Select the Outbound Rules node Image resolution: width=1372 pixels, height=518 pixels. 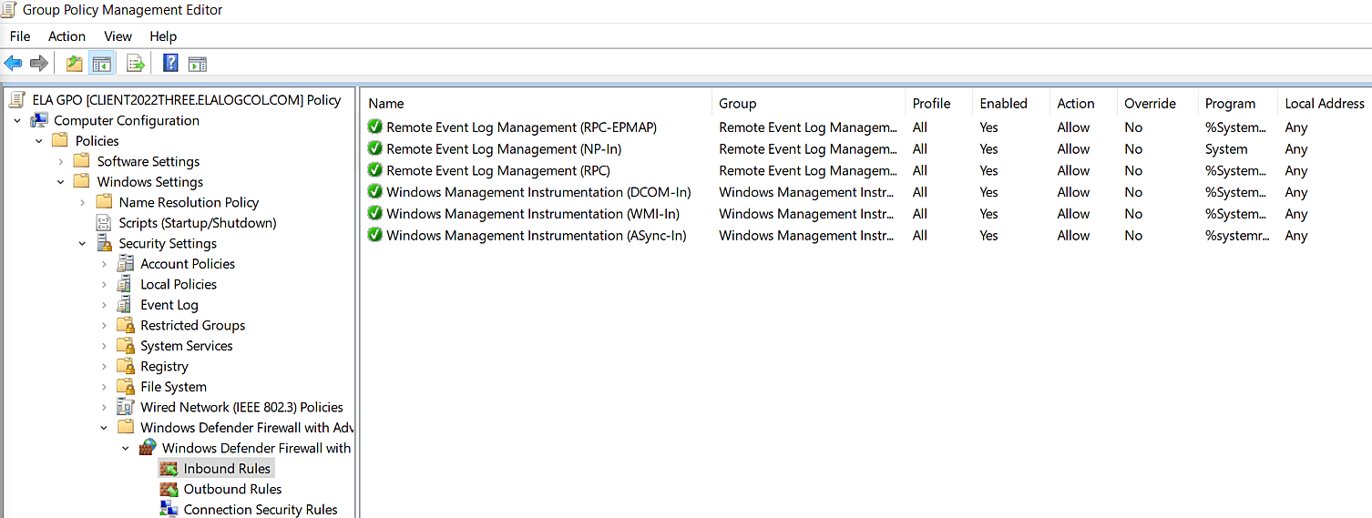point(232,489)
